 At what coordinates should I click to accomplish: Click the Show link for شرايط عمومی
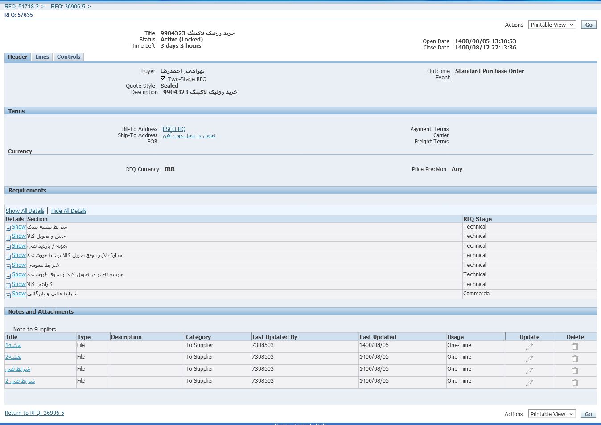[x=19, y=265]
